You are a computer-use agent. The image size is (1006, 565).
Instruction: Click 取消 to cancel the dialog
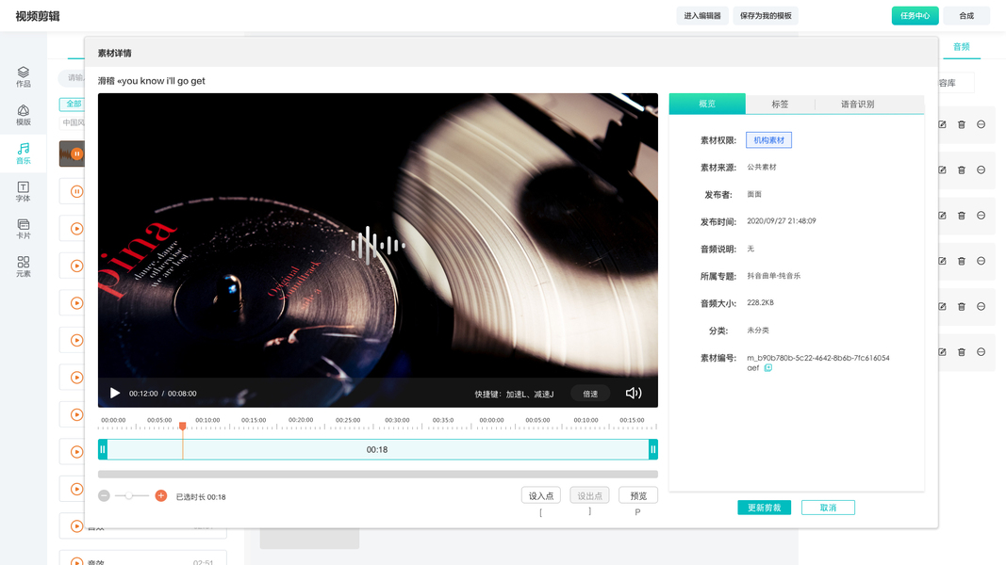828,508
